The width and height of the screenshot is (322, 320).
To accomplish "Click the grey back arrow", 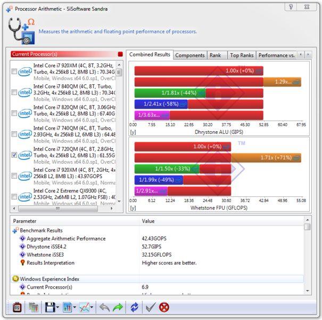I will pos(104,307).
